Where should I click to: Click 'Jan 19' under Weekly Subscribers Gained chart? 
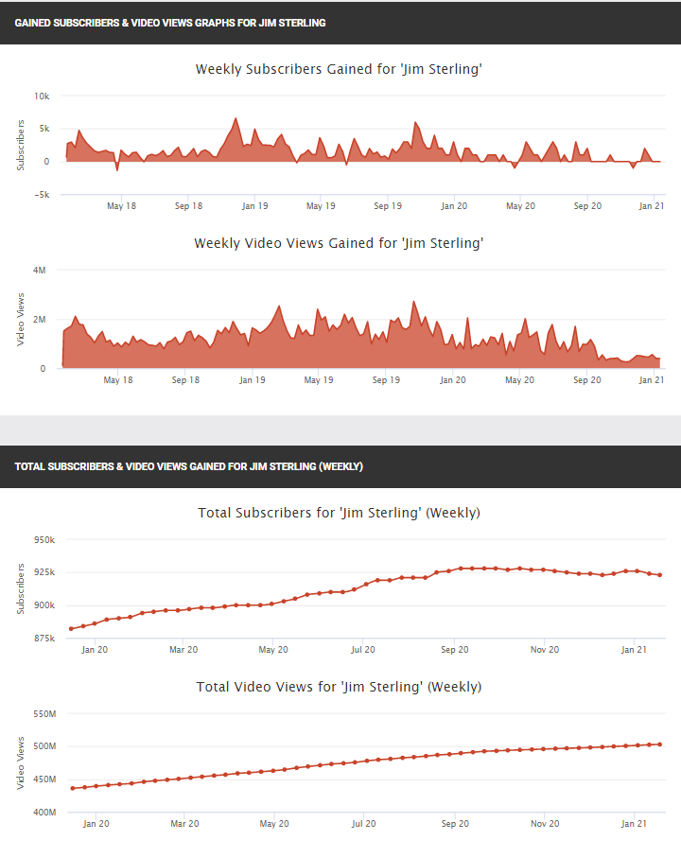(254, 206)
